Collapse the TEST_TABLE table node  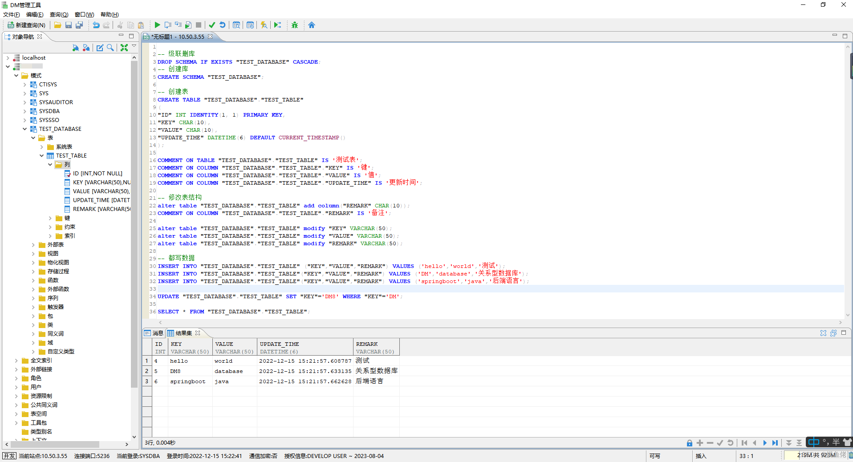[41, 156]
